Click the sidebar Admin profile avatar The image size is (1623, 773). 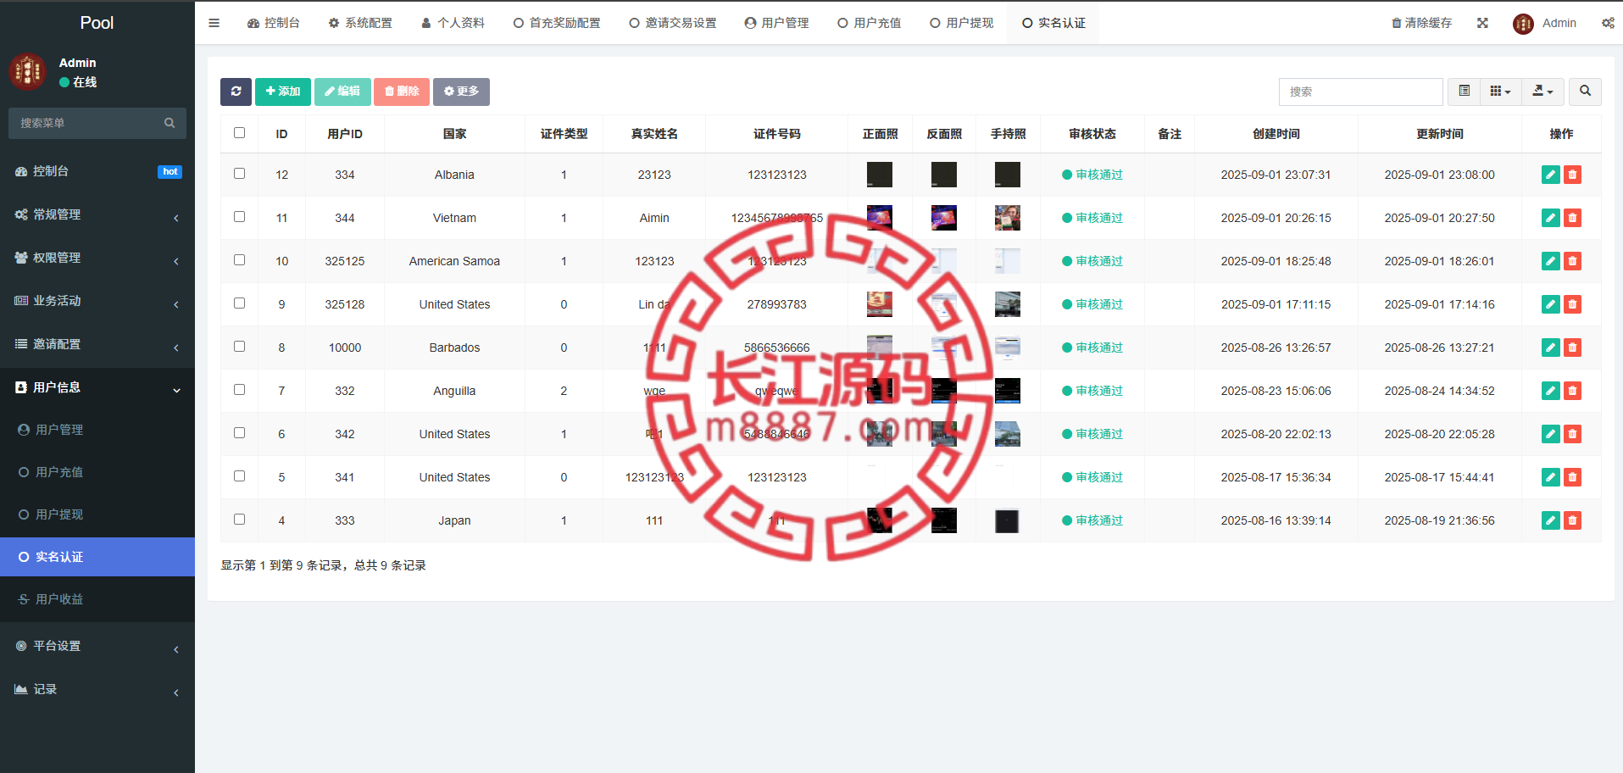click(27, 71)
